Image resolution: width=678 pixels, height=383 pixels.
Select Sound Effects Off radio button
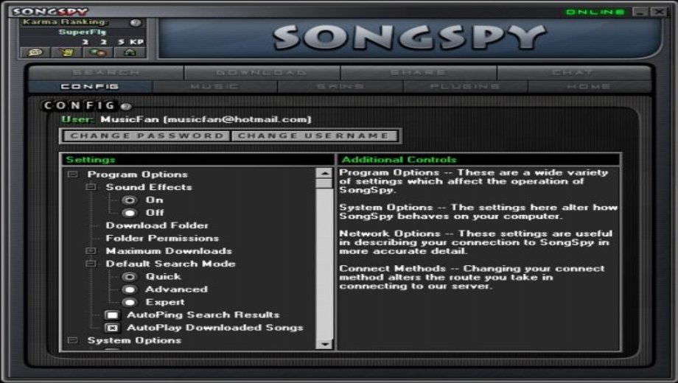click(x=129, y=213)
